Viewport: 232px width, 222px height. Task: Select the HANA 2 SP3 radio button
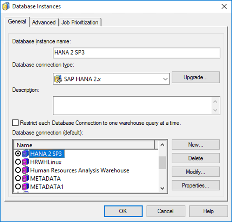tap(18, 154)
